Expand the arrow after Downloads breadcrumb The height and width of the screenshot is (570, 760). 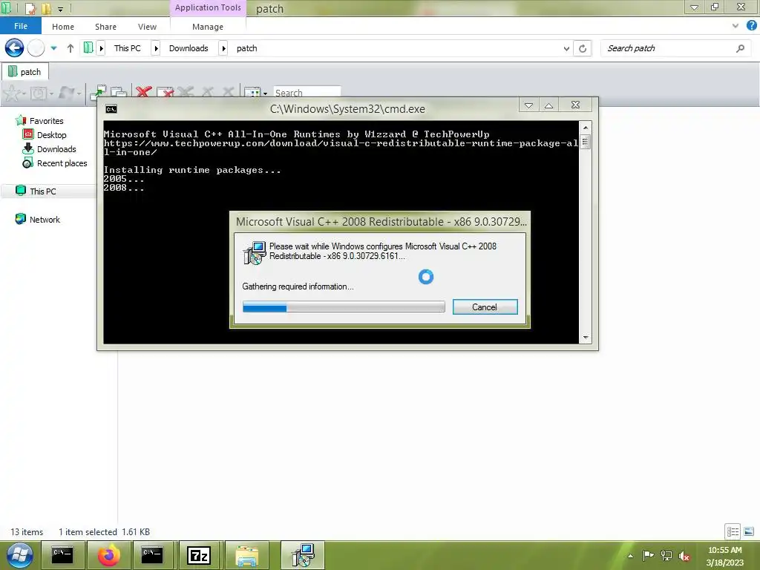(x=223, y=48)
